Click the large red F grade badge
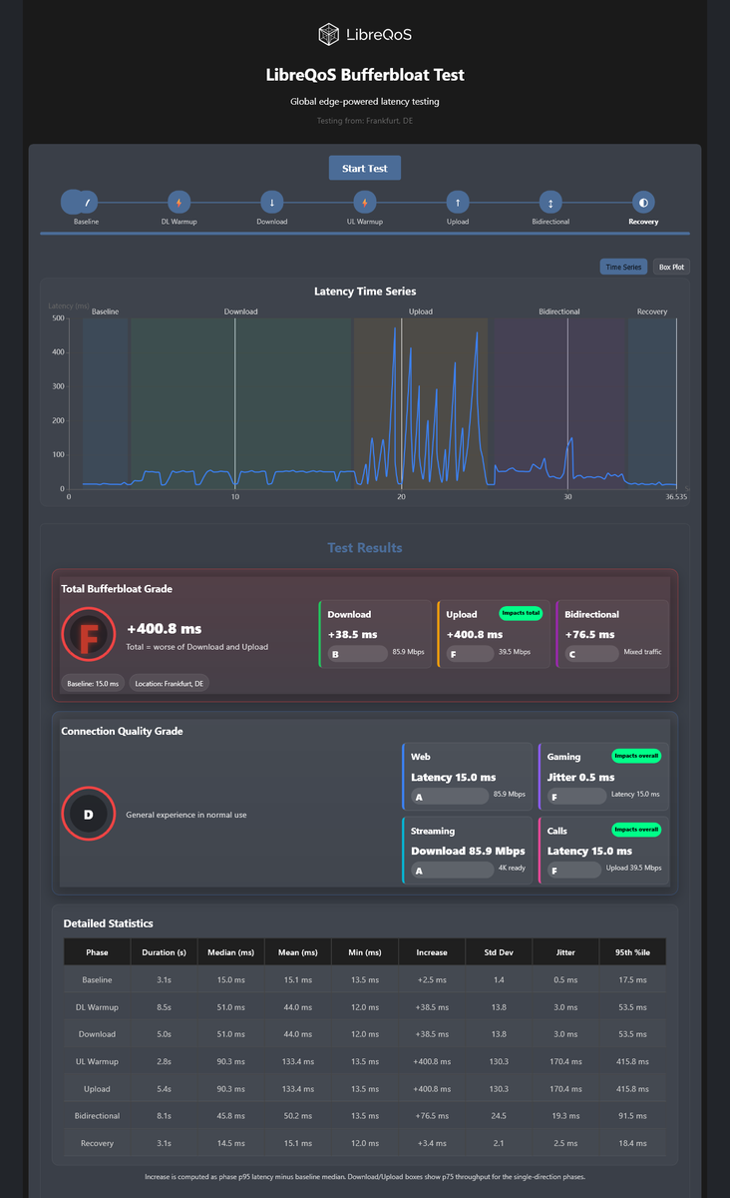 (x=89, y=636)
